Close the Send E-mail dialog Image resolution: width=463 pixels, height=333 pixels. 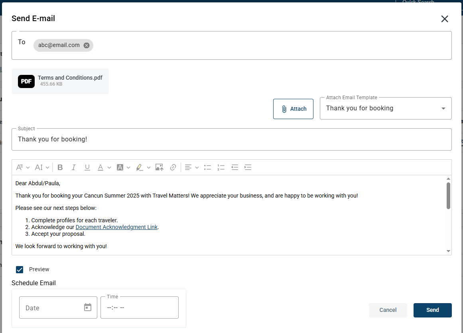[x=444, y=19]
